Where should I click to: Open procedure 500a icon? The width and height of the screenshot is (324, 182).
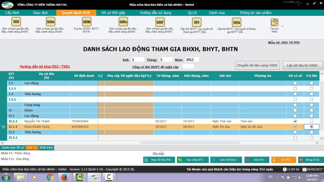coord(50,22)
